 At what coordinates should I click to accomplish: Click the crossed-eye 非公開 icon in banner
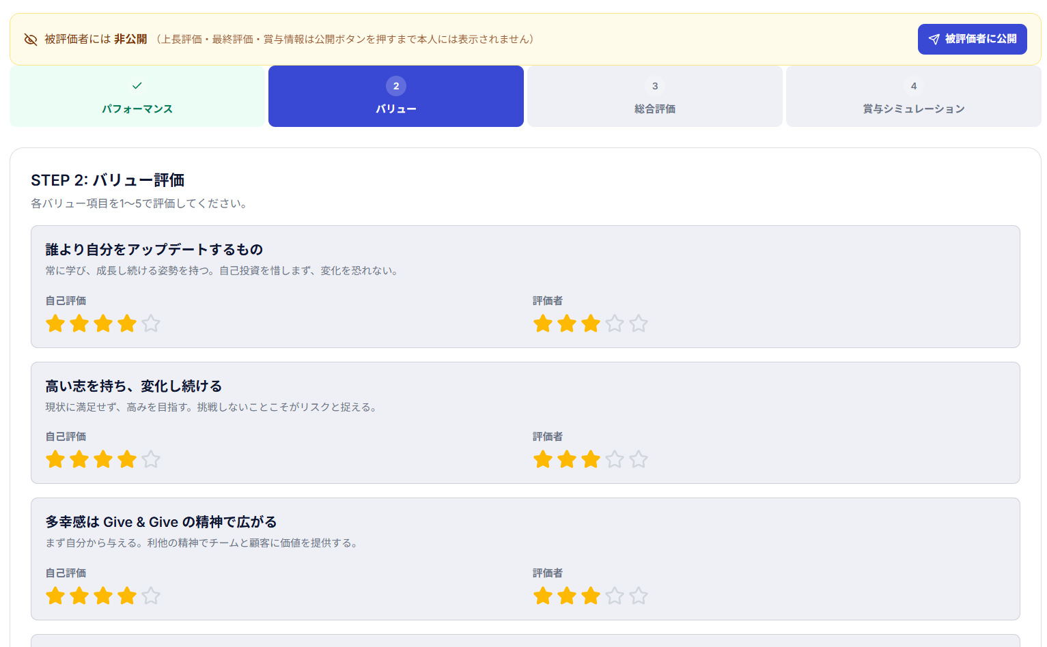(31, 40)
